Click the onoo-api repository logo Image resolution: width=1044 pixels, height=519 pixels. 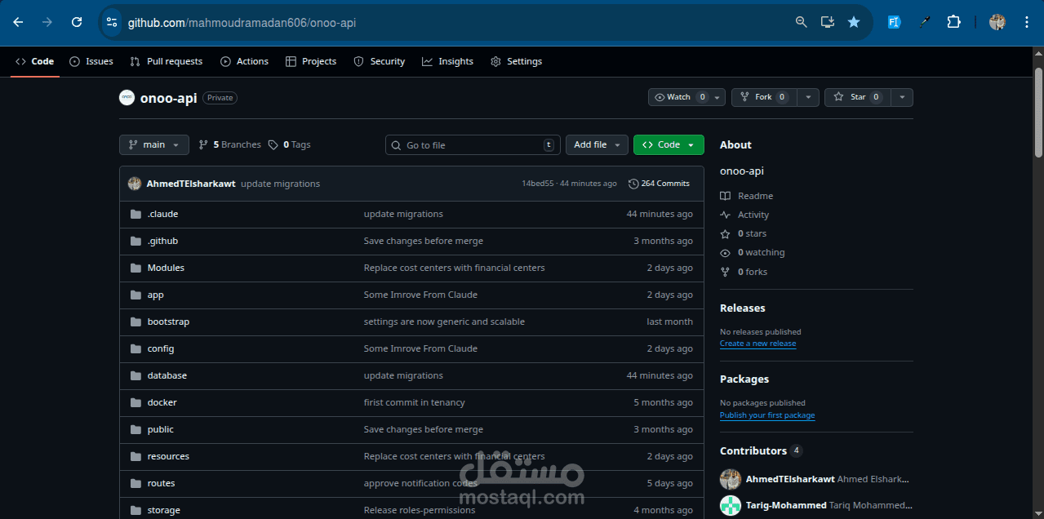(127, 97)
